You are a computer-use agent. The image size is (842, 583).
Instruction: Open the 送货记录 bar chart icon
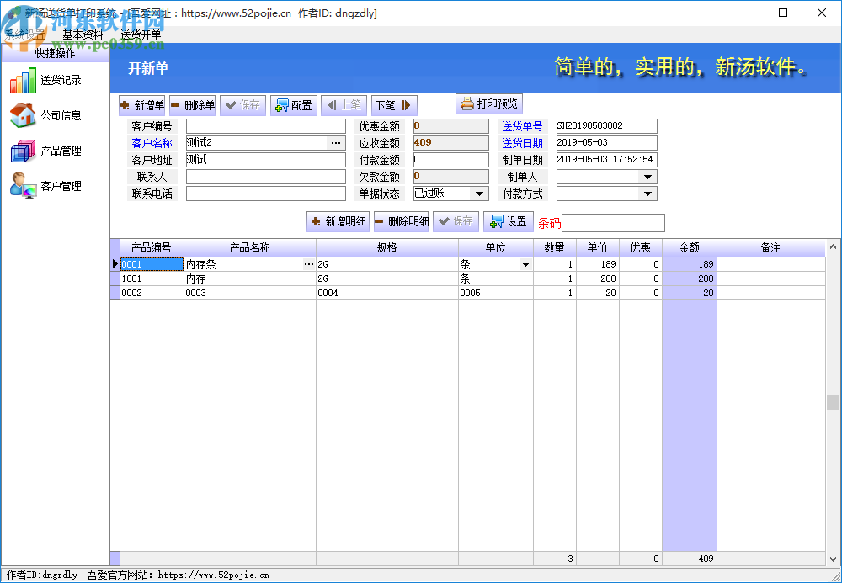coord(23,81)
